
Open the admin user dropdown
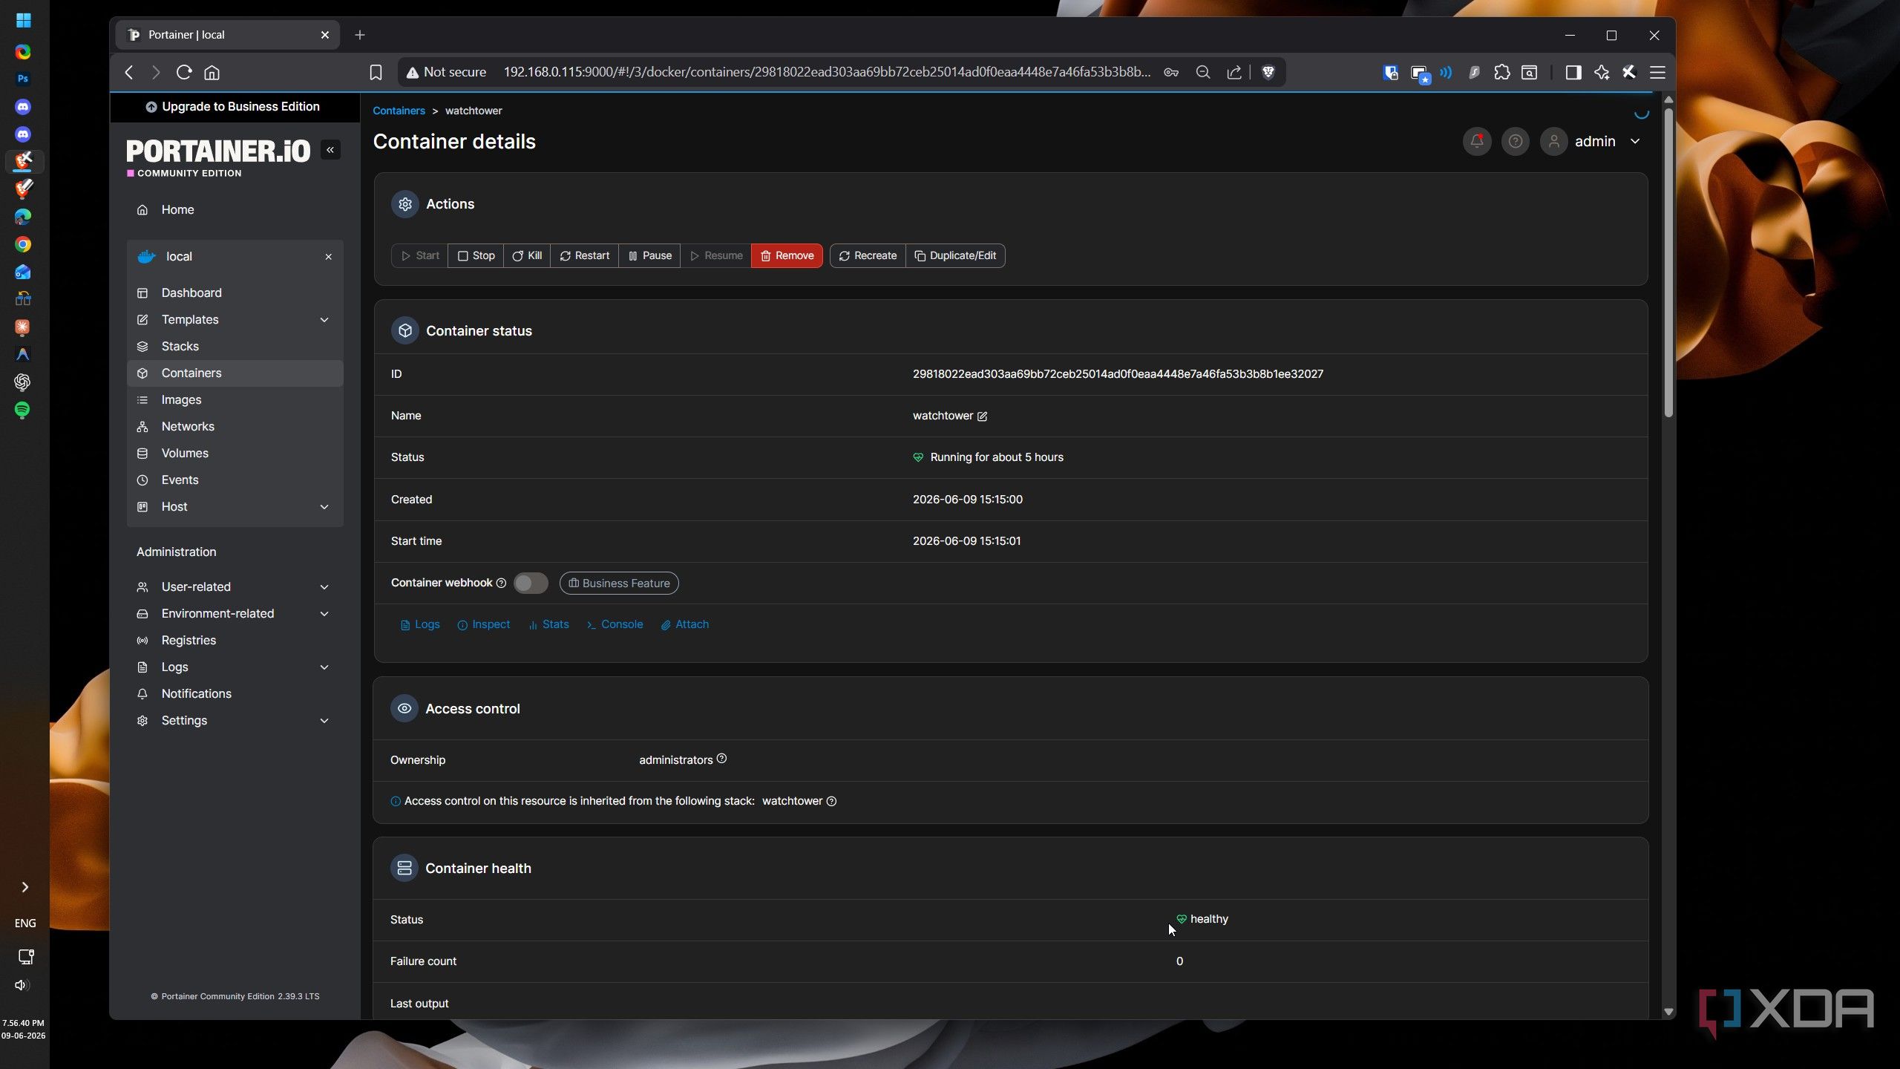[1593, 141]
